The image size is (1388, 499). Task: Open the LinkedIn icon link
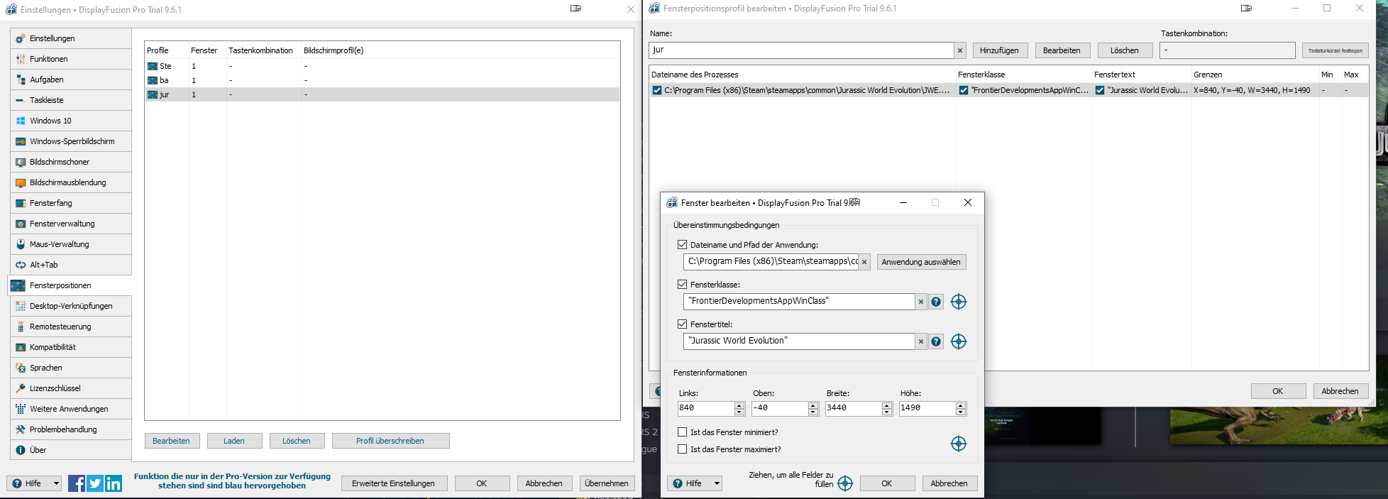114,483
